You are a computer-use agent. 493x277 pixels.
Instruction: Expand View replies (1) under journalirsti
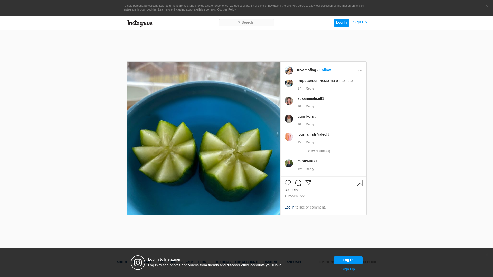pos(319,151)
